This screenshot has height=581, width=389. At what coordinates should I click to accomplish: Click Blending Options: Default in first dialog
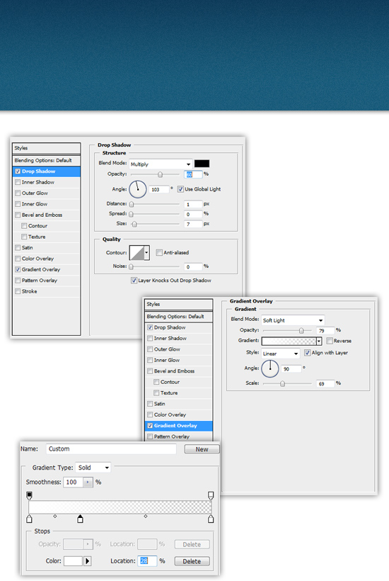(46, 160)
